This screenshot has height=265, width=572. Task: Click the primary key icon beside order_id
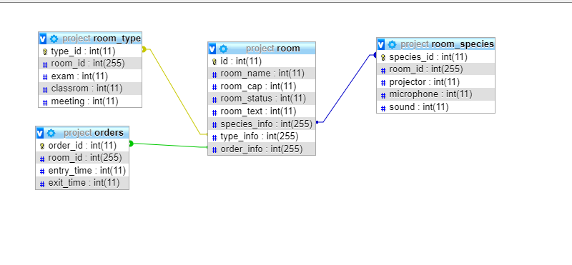pos(42,146)
